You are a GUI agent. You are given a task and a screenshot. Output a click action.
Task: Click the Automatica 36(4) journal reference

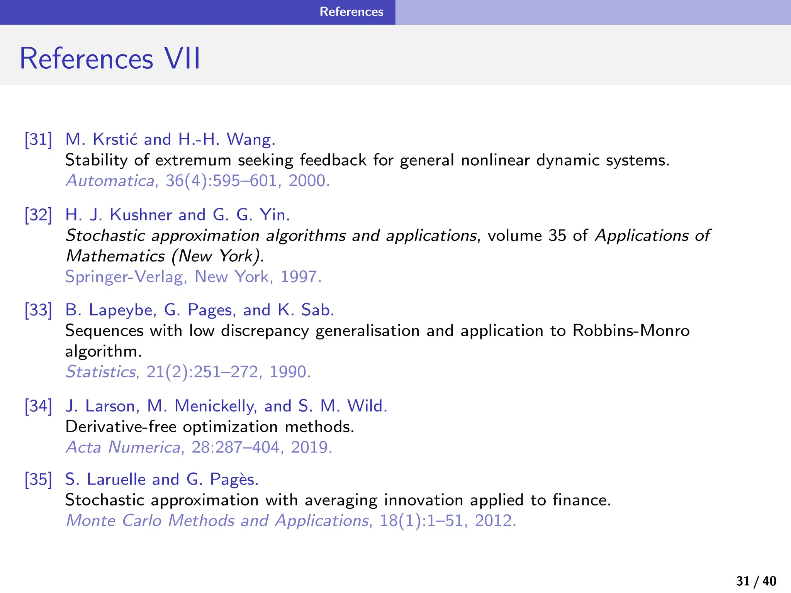(x=198, y=181)
